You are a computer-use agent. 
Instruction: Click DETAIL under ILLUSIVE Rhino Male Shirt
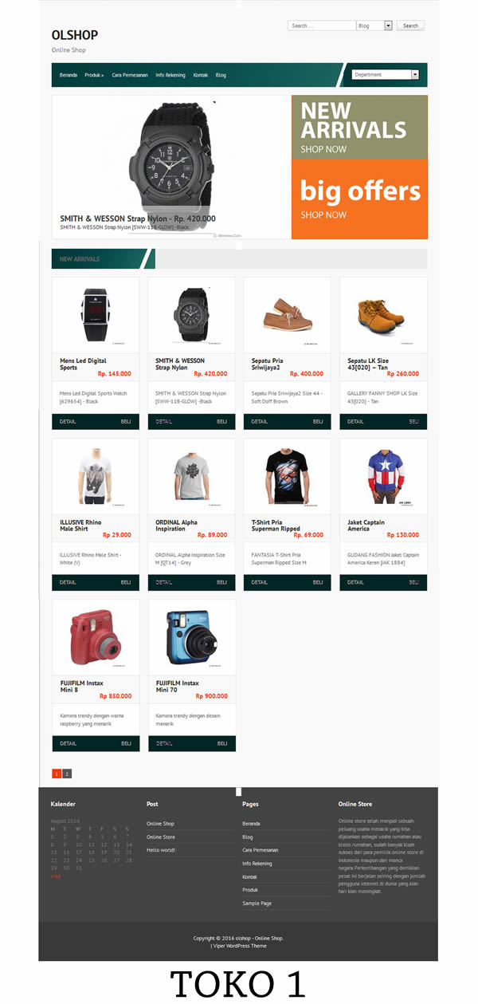click(68, 582)
